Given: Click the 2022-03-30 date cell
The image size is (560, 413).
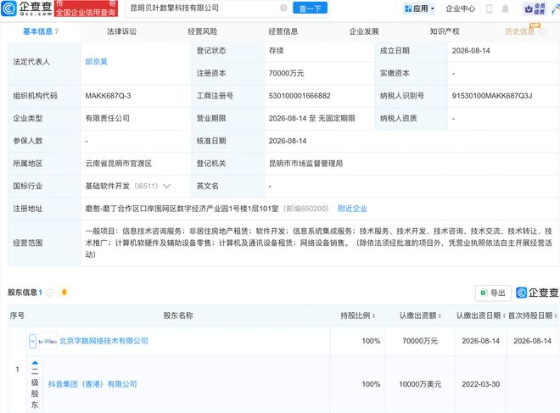Looking at the screenshot, I should pyautogui.click(x=481, y=384).
